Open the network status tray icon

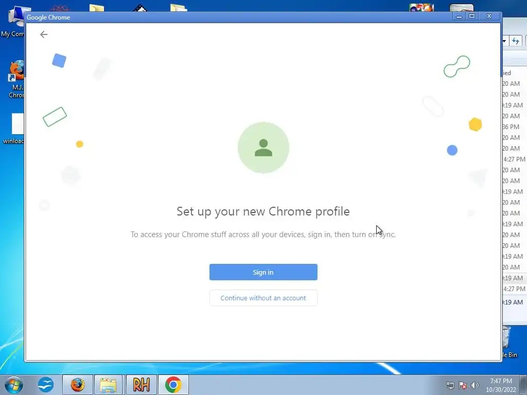pos(450,385)
